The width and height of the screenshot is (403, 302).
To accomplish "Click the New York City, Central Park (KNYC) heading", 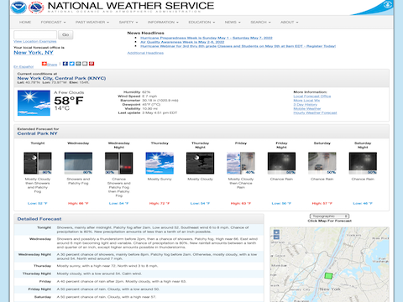I will pyautogui.click(x=61, y=78).
